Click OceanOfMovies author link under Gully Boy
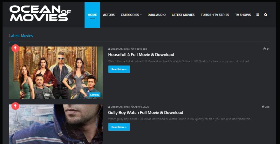The image size is (280, 144). pyautogui.click(x=120, y=107)
